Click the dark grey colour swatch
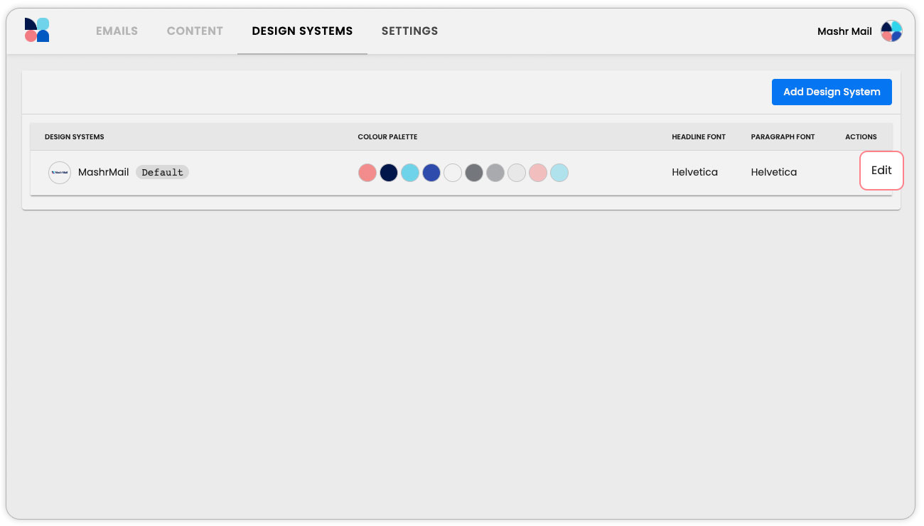Screen dimensions: 924x526 point(474,173)
